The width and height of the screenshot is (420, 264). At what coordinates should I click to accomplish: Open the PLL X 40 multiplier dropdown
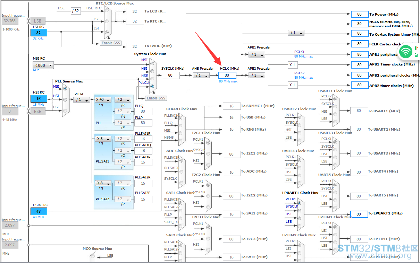[103, 99]
